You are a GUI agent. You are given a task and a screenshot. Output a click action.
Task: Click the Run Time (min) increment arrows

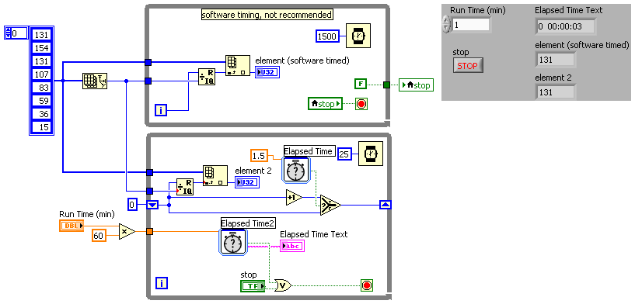446,24
